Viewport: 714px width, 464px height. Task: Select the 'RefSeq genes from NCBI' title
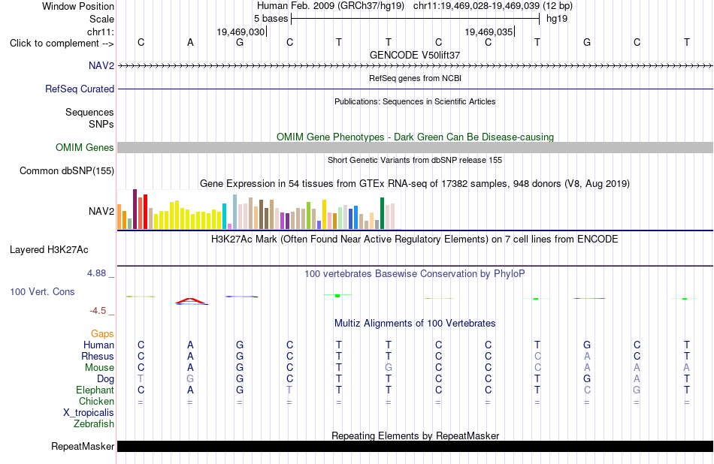click(415, 78)
